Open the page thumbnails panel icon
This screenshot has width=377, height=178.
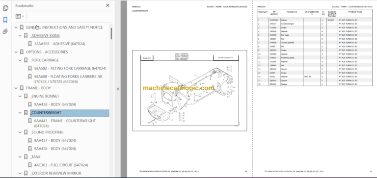point(5,8)
